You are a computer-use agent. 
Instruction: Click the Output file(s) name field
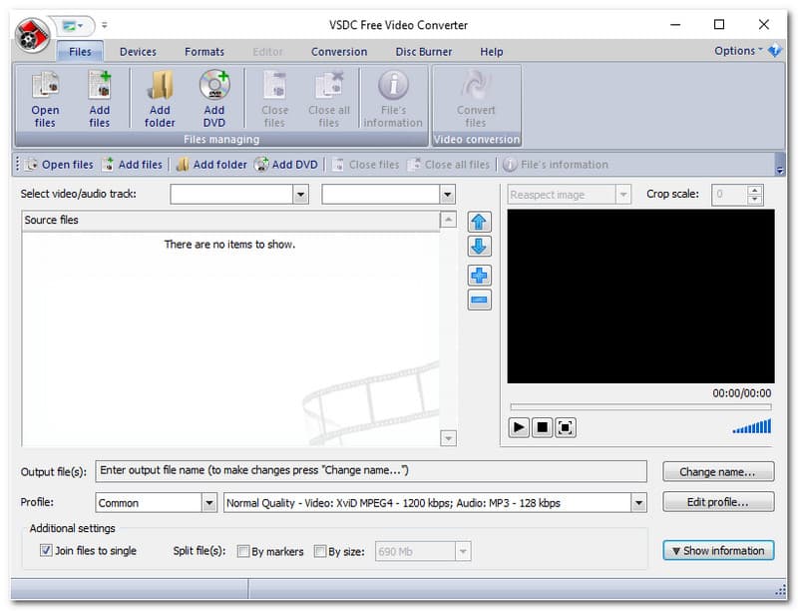tap(371, 471)
